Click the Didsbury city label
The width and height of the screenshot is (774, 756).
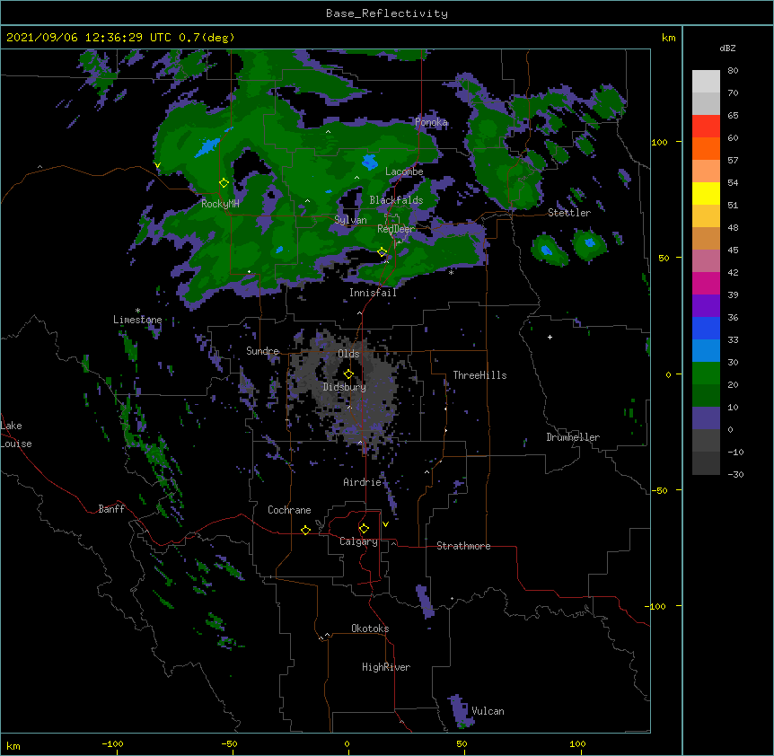[345, 387]
